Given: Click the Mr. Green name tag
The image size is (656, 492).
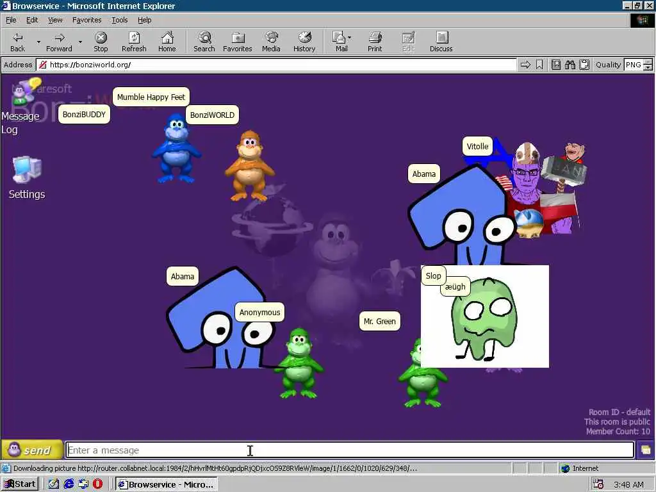Looking at the screenshot, I should point(379,322).
